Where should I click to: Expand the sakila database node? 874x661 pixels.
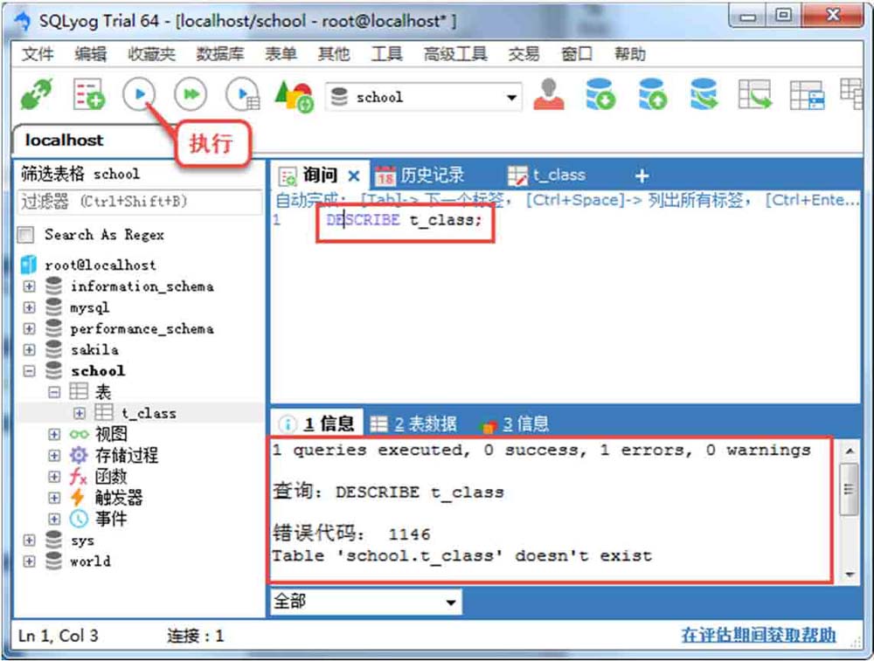(x=29, y=350)
